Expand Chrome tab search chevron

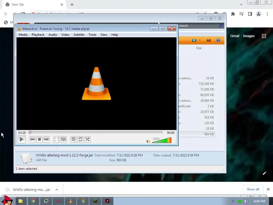[241, 5]
